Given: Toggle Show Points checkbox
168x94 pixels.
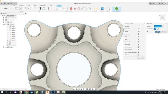Looking at the screenshot, I should [x=139, y=44].
